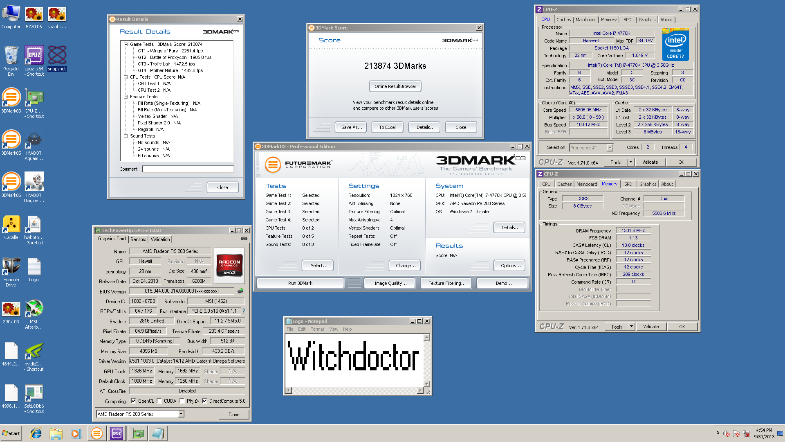
Task: Open Catzilla desktop icon
Action: pyautogui.click(x=11, y=227)
